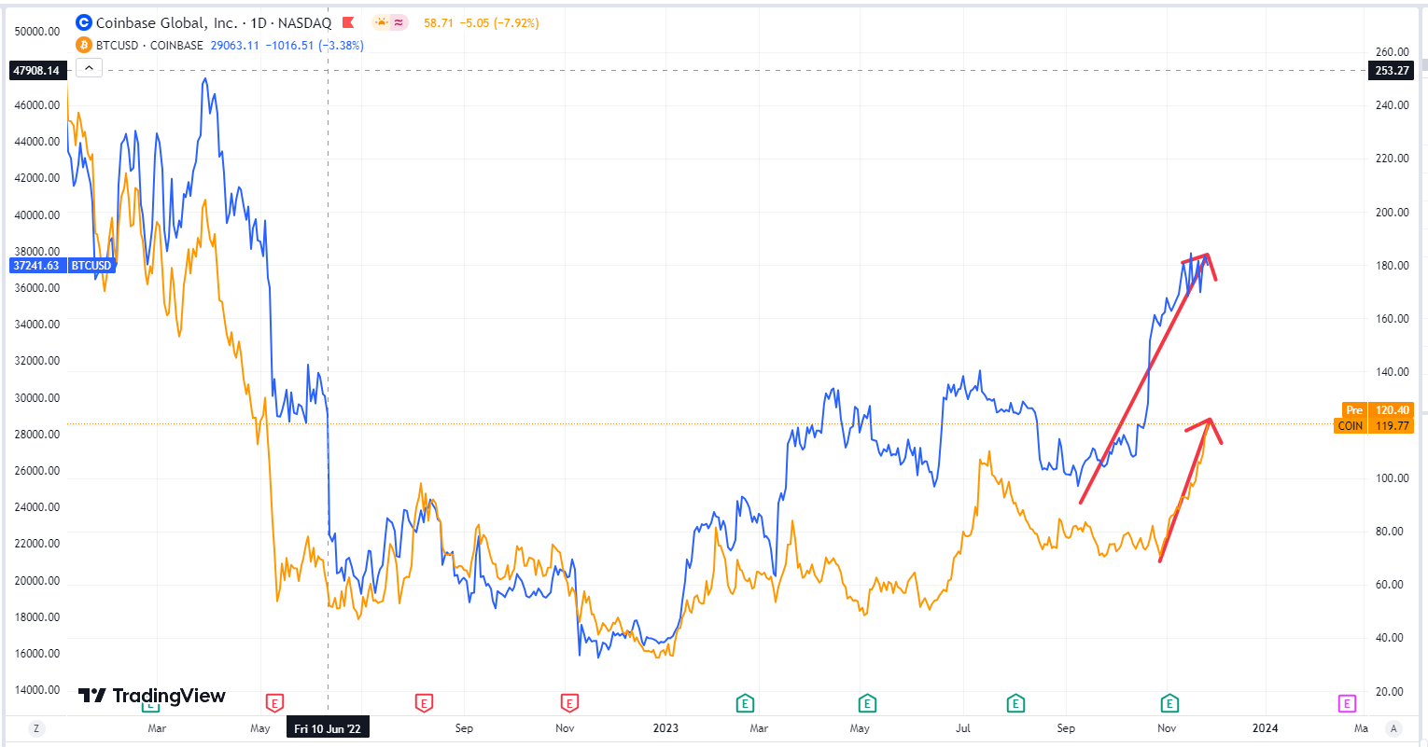This screenshot has width=1428, height=747.
Task: Click 14000.00 on the left price scale
Action: pyautogui.click(x=37, y=690)
